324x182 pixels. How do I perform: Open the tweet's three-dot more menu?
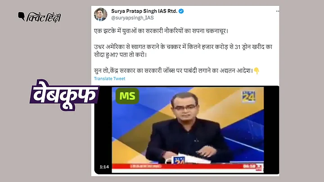click(278, 11)
